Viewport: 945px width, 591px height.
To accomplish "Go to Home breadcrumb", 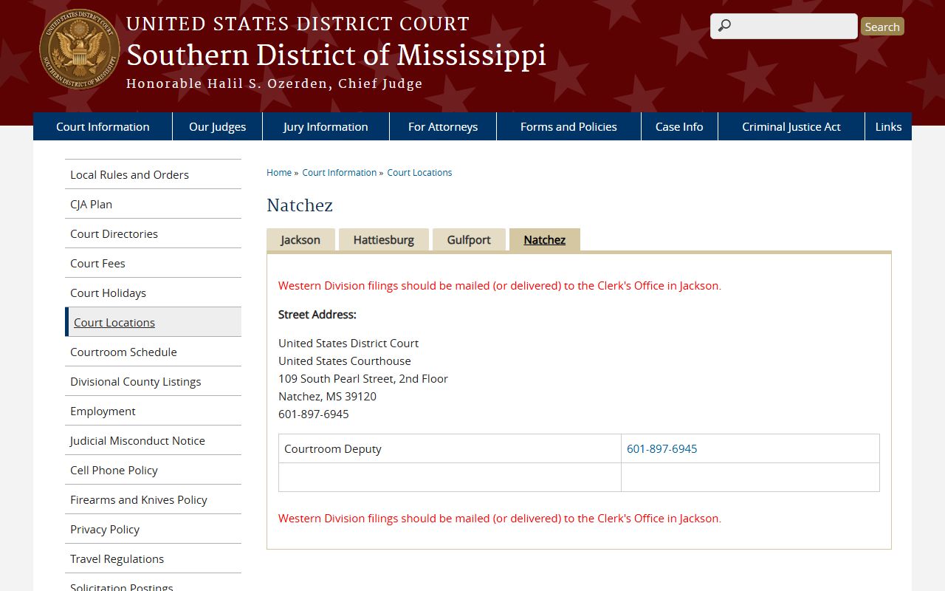I will 279,172.
